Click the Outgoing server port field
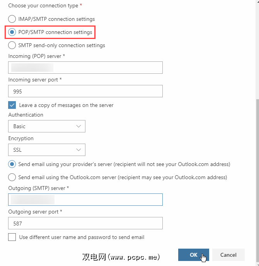The image size is (259, 266). [85, 223]
